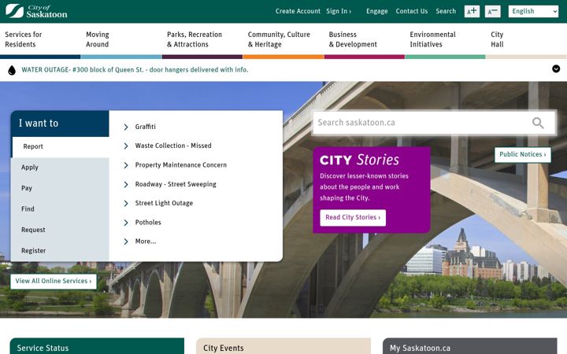Click the Create Account link
This screenshot has width=567, height=354.
click(298, 11)
